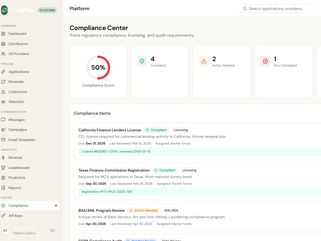The image size is (321, 241).
Task: Click the Licensing tag on Texas registration
Action: click(x=189, y=170)
